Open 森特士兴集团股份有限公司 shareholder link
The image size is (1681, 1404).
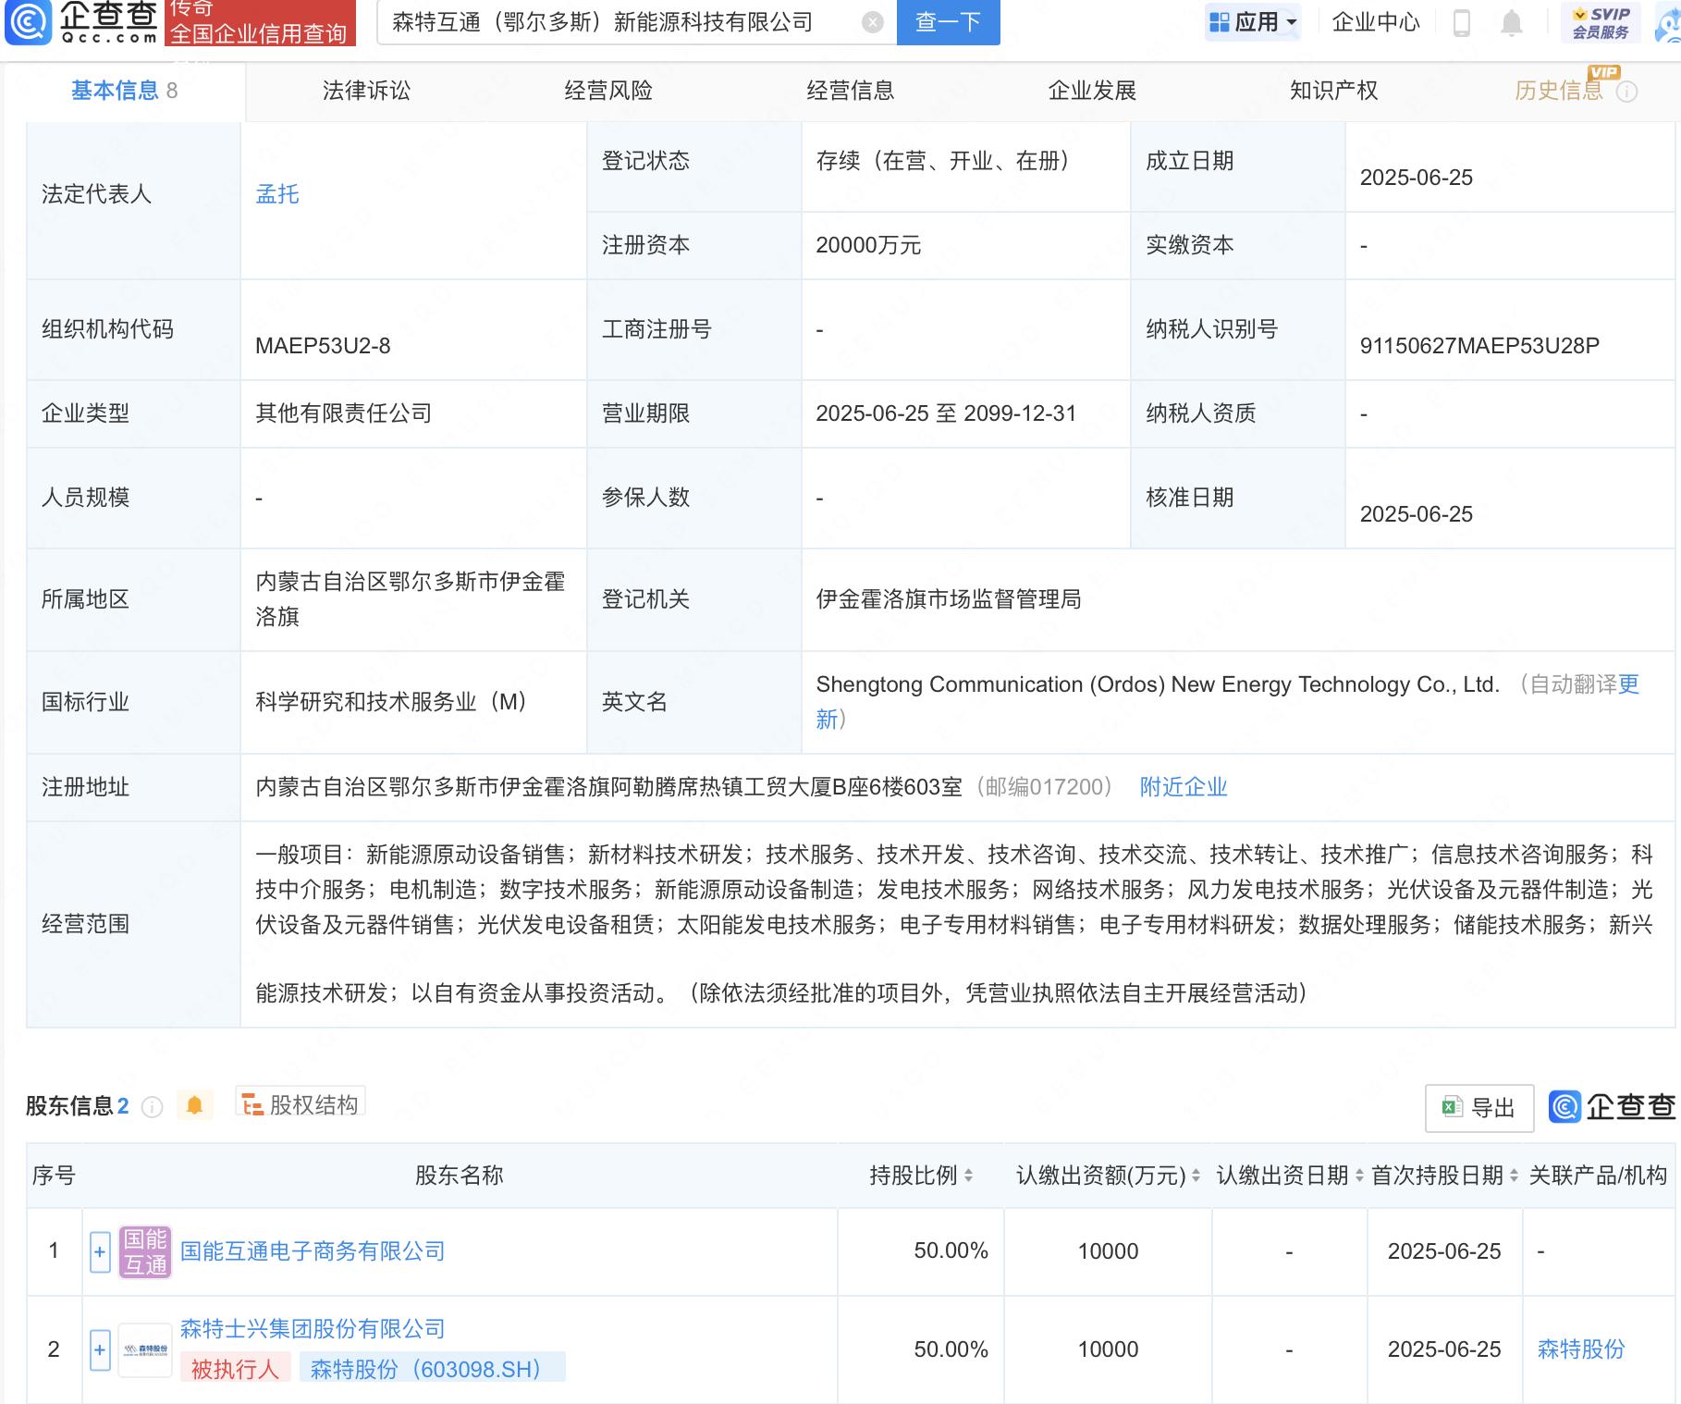(x=313, y=1329)
